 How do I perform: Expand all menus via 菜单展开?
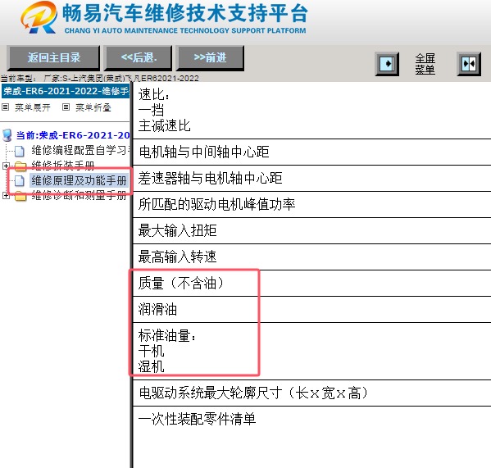[33, 107]
